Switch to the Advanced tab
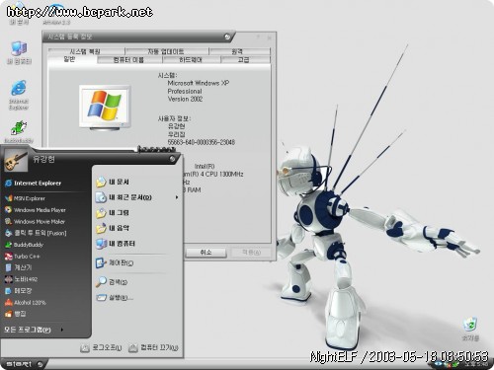Image resolution: width=494 pixels, height=370 pixels. click(x=245, y=60)
